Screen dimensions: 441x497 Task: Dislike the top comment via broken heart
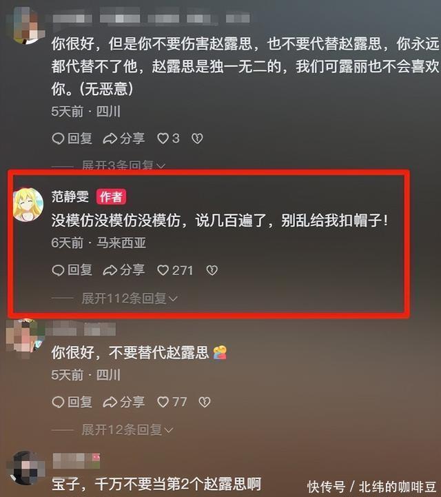point(197,139)
